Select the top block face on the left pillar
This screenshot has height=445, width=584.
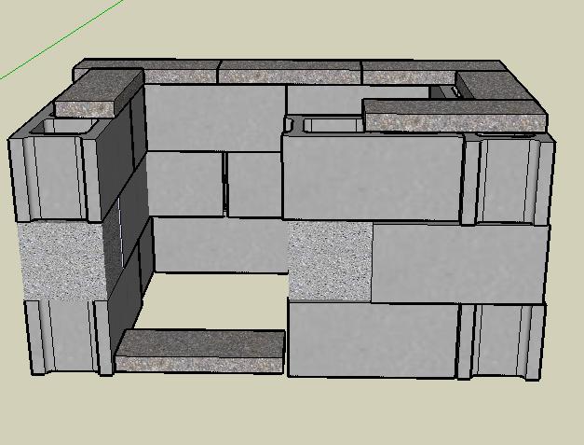(56, 177)
